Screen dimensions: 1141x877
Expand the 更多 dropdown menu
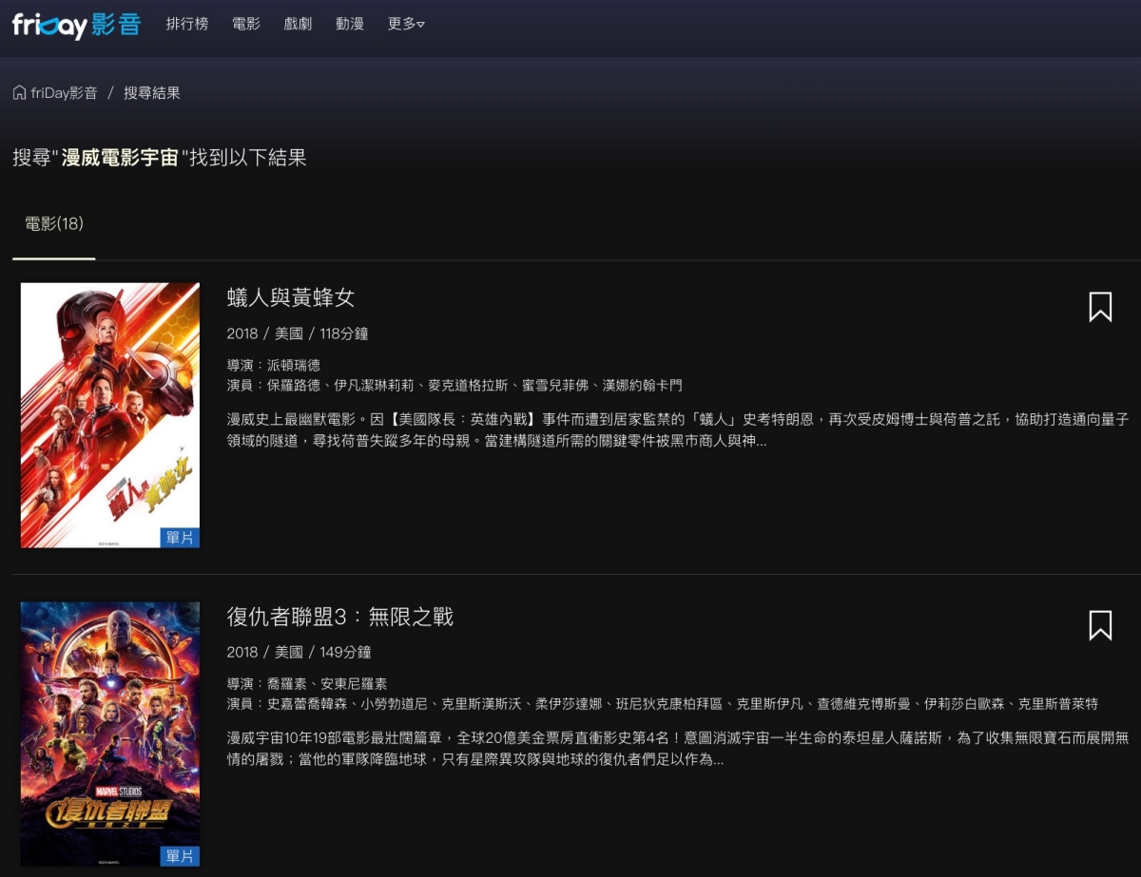click(406, 24)
